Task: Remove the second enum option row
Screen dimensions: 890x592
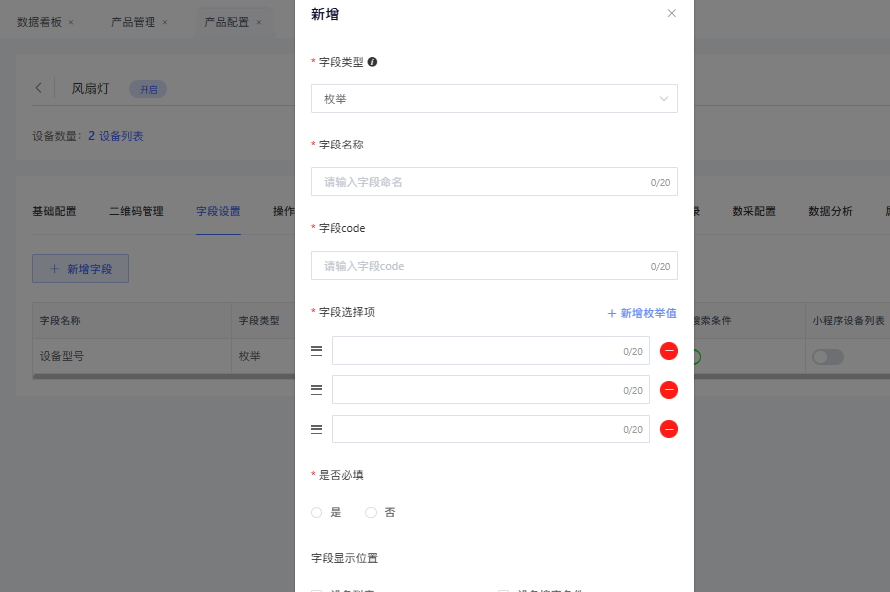Action: point(669,390)
